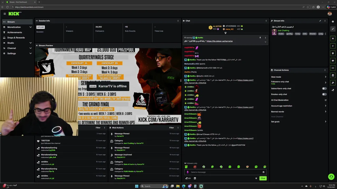Send message with the green Chat button
Image resolution: width=337 pixels, height=189 pixels.
coord(263,178)
